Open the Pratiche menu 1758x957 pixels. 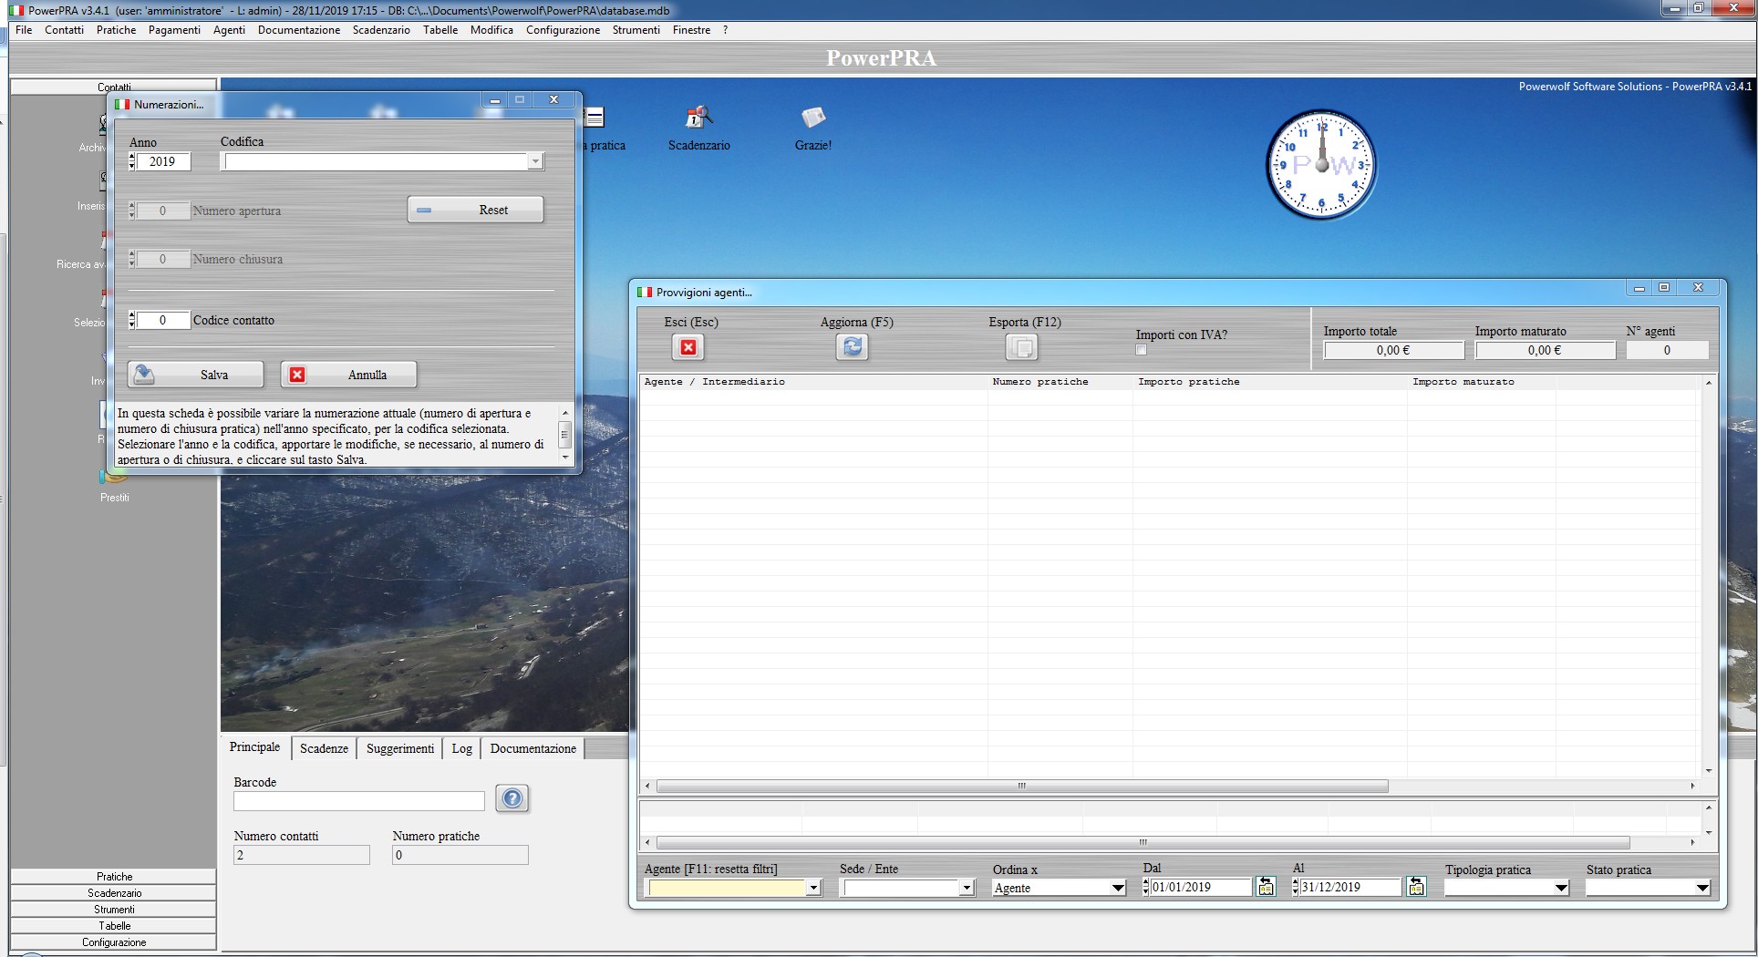pos(117,30)
